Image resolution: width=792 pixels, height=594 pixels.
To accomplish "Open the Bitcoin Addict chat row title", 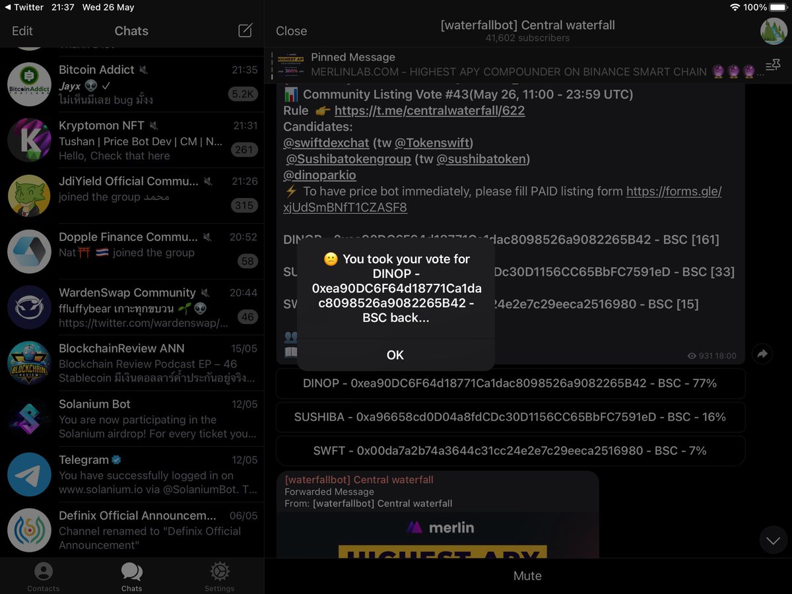I will 96,69.
